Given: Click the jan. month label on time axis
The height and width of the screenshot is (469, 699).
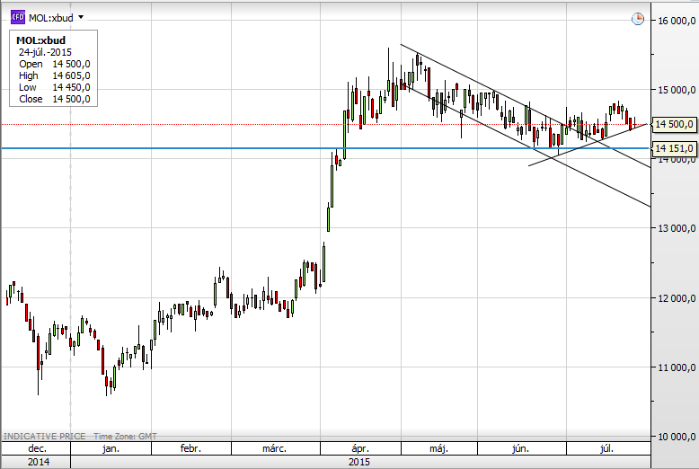Looking at the screenshot, I should tap(111, 448).
